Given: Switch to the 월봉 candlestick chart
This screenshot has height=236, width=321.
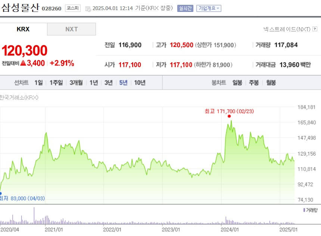Looking at the screenshot, I should click(x=271, y=83).
